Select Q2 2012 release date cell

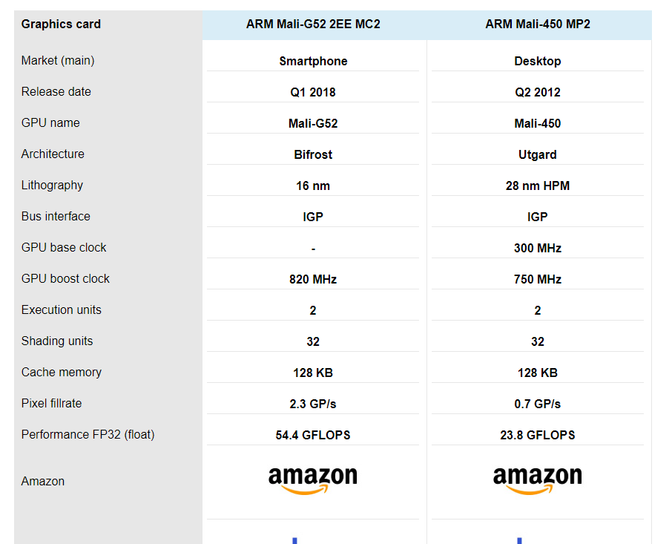pos(538,92)
